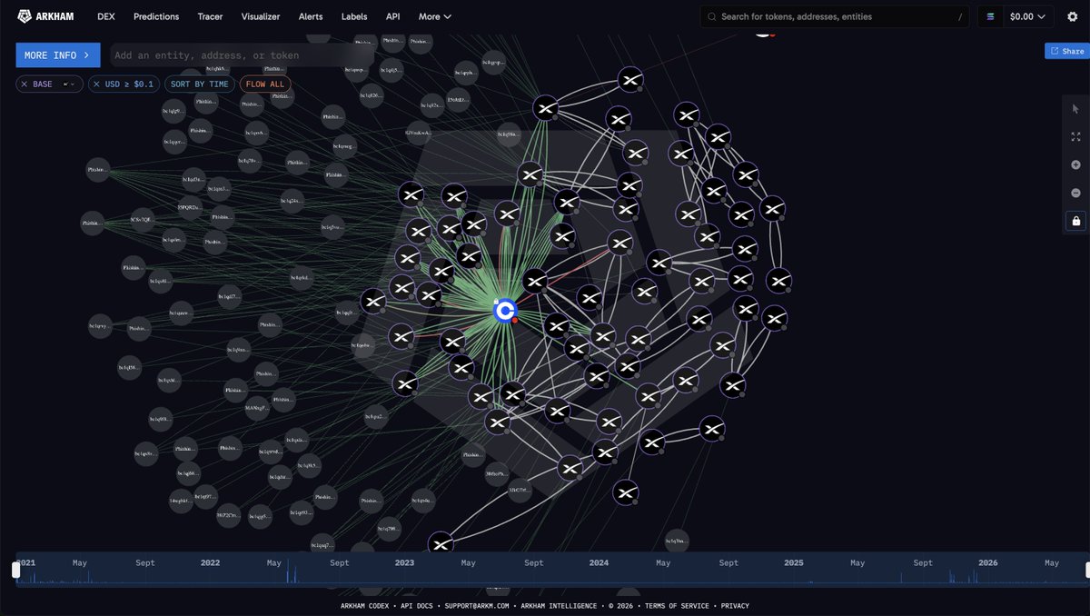This screenshot has height=616, width=1090.
Task: Click the Share button
Action: 1066,51
